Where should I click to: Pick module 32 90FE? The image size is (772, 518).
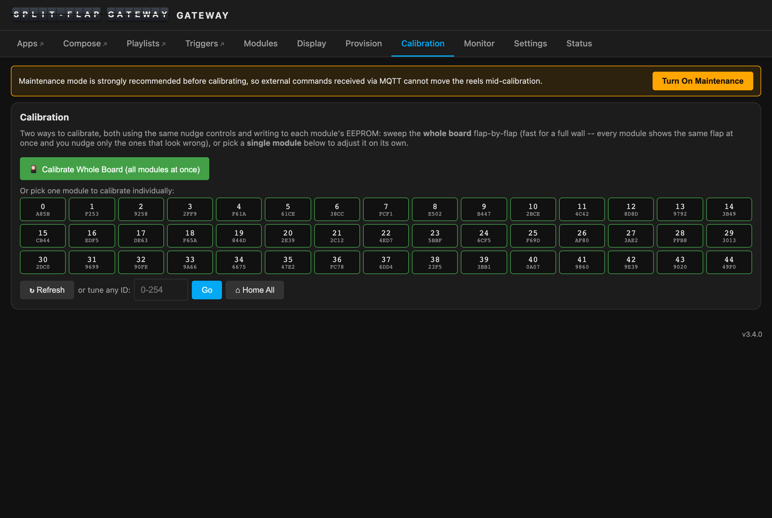click(x=141, y=262)
